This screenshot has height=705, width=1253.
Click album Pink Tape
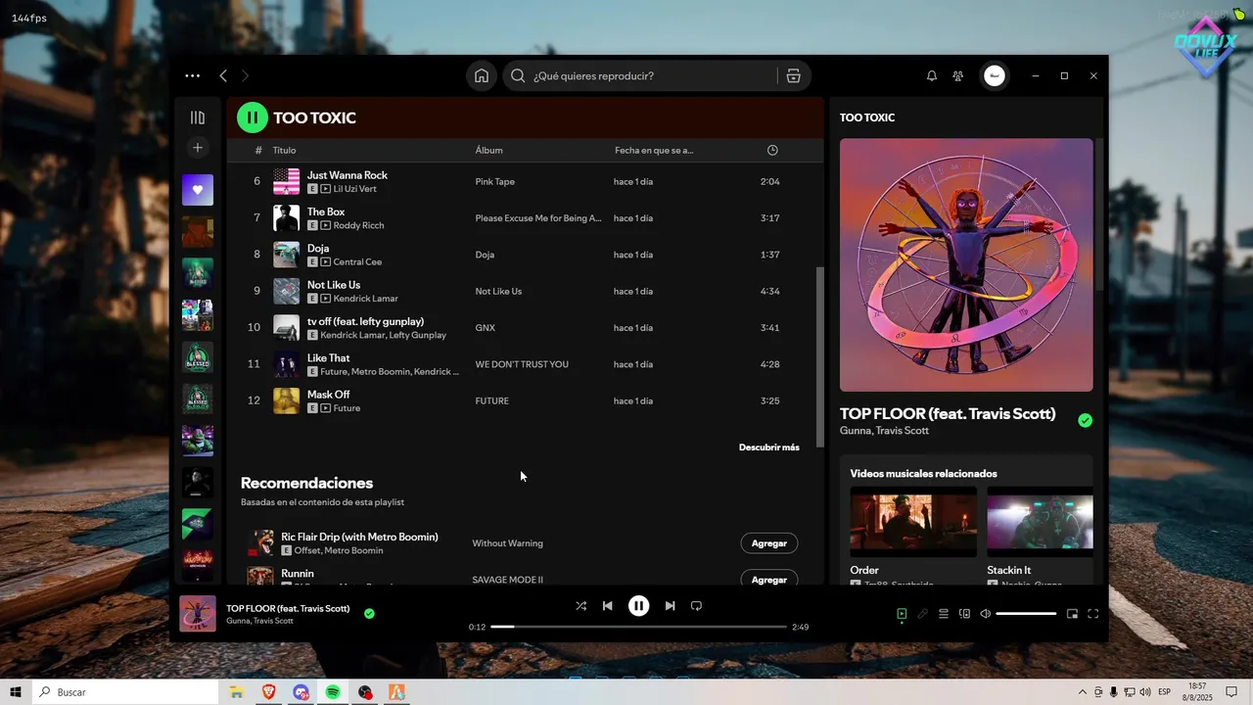coord(494,182)
